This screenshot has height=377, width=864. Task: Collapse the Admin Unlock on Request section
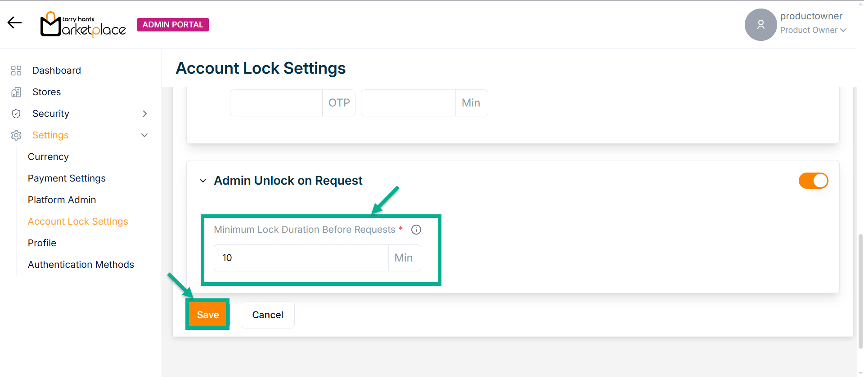[x=203, y=181]
